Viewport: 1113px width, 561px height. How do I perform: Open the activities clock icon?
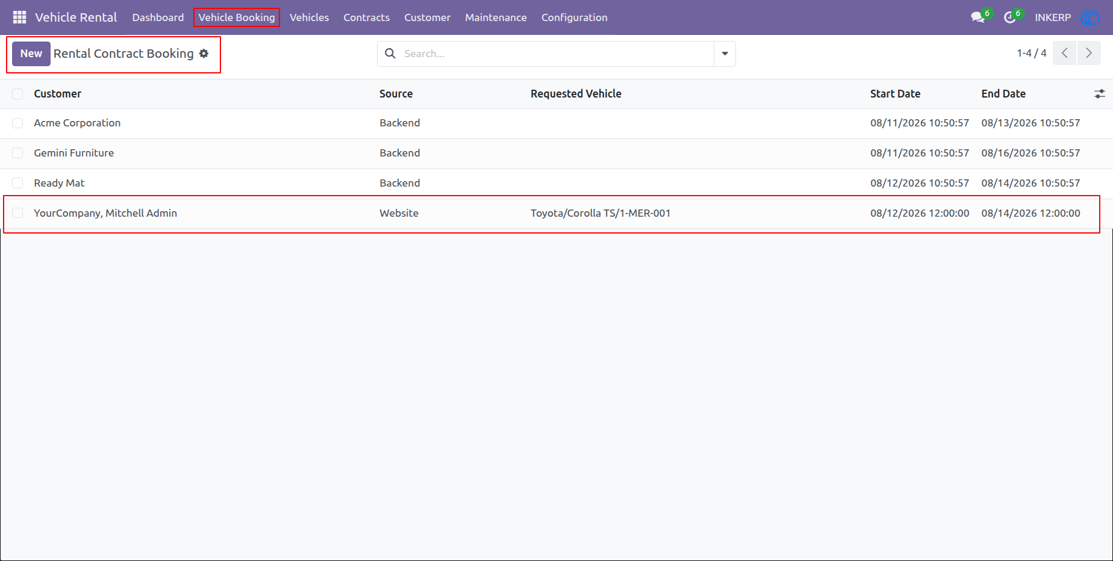point(1010,17)
